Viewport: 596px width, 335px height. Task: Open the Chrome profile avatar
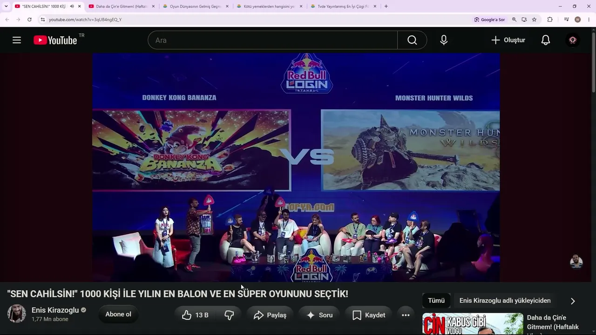point(578,20)
